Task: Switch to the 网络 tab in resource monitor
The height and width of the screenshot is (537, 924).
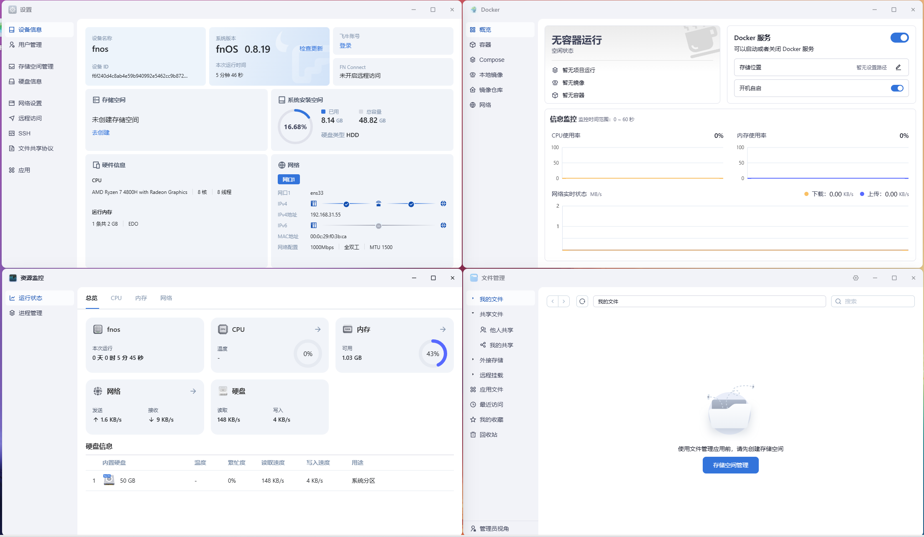Action: coord(166,298)
